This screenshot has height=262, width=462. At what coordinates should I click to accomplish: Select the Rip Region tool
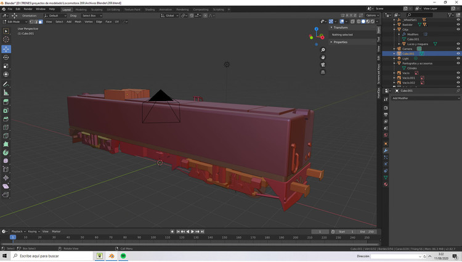[6, 195]
